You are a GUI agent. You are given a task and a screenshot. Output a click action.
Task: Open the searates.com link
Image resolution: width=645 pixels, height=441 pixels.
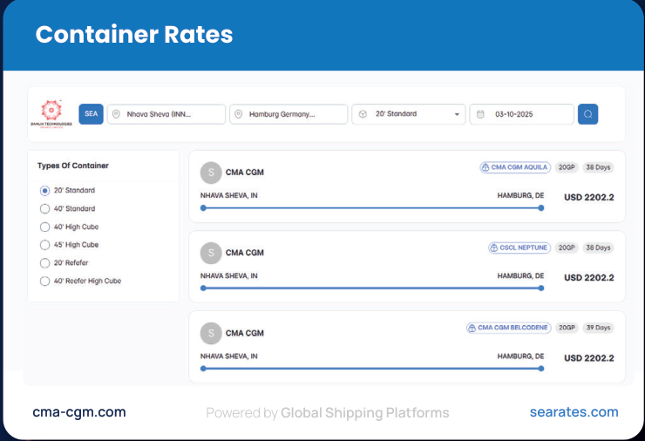(x=574, y=412)
